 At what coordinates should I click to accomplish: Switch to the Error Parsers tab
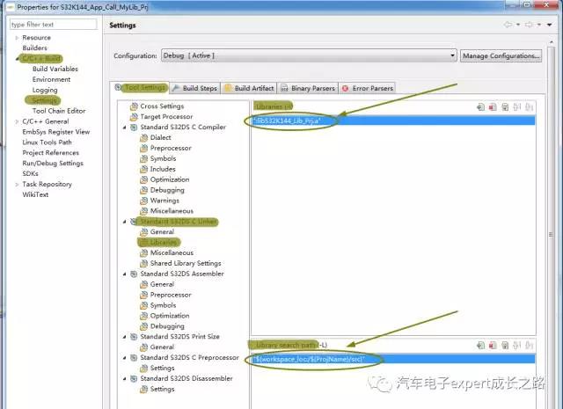tap(368, 88)
